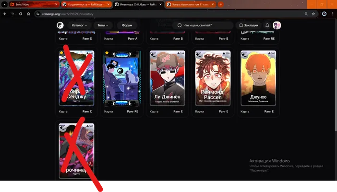Click the browser zoom magnifier icon

coord(306,14)
